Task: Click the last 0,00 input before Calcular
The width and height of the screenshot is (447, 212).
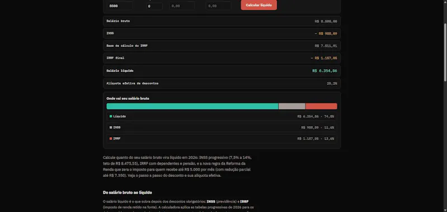Action: [218, 6]
